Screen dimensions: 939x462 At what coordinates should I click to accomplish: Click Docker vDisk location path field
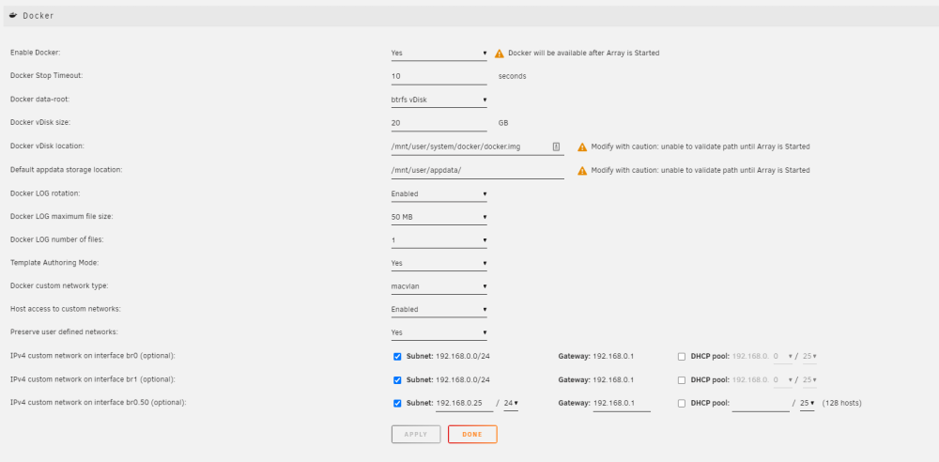click(477, 146)
